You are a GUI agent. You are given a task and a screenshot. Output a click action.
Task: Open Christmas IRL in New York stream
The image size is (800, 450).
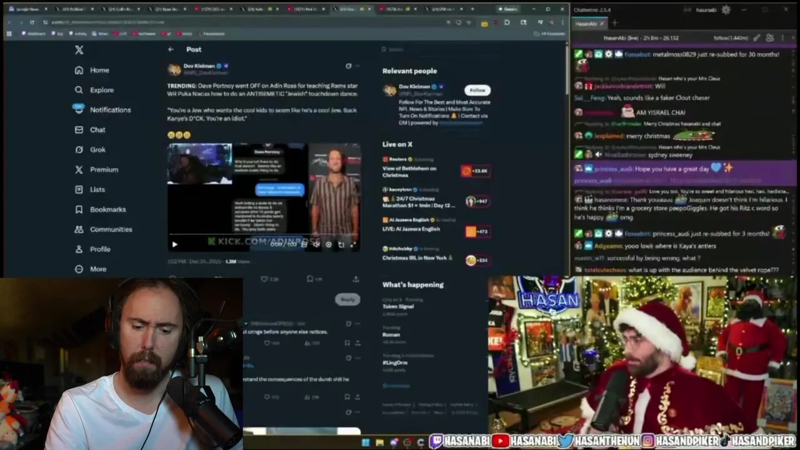click(x=436, y=256)
